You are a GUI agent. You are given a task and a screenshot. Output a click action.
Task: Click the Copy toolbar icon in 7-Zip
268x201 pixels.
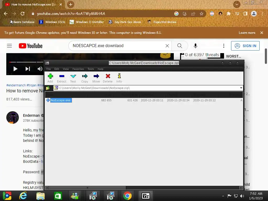[x=85, y=78]
